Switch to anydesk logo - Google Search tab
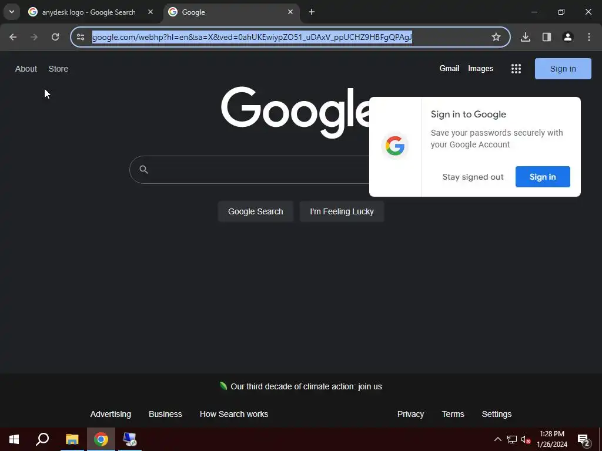 tap(91, 12)
